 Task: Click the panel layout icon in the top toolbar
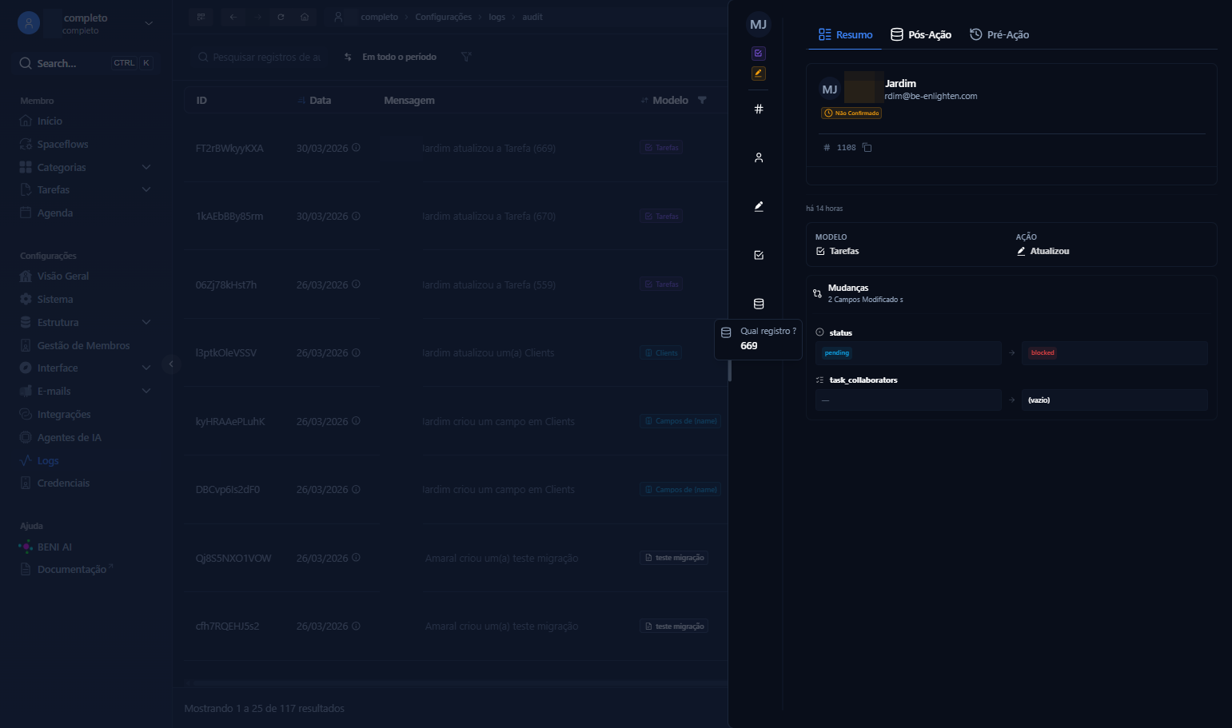pyautogui.click(x=201, y=17)
